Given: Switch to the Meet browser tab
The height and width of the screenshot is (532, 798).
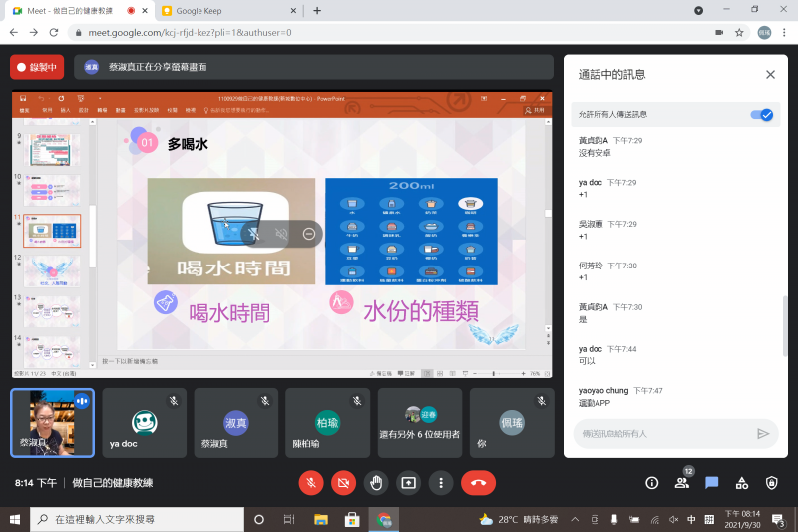Looking at the screenshot, I should pos(69,11).
